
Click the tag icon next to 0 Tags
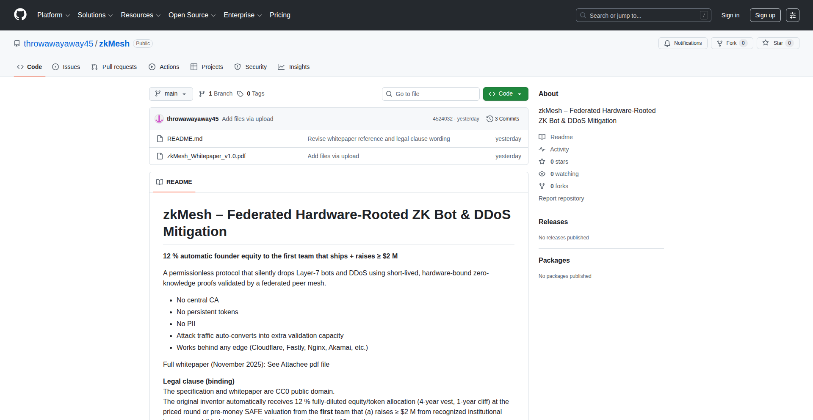[x=240, y=94]
